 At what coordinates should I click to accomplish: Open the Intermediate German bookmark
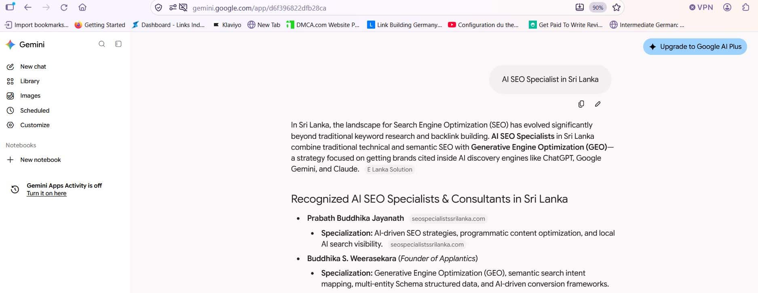pos(647,25)
